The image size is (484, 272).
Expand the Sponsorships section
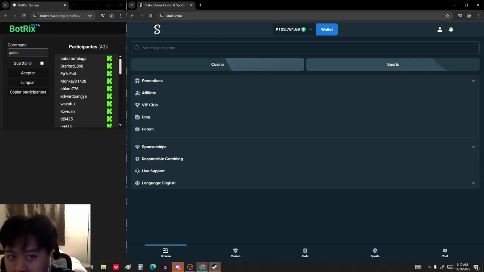click(x=305, y=147)
